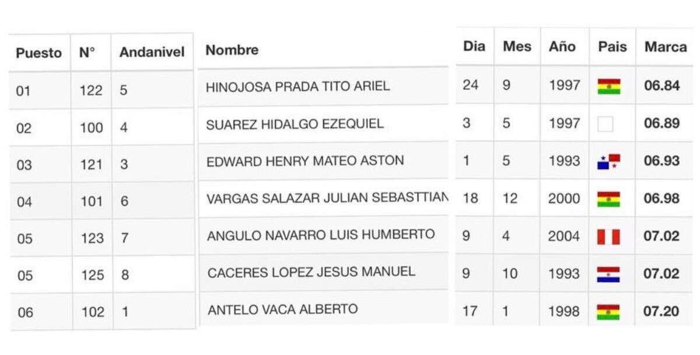Screen dimensions: 700x355
Task: Click the blank flag in Suarez's row
Action: (605, 124)
